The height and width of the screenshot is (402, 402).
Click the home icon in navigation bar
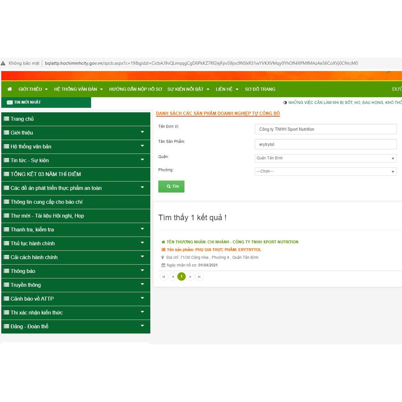point(9,89)
